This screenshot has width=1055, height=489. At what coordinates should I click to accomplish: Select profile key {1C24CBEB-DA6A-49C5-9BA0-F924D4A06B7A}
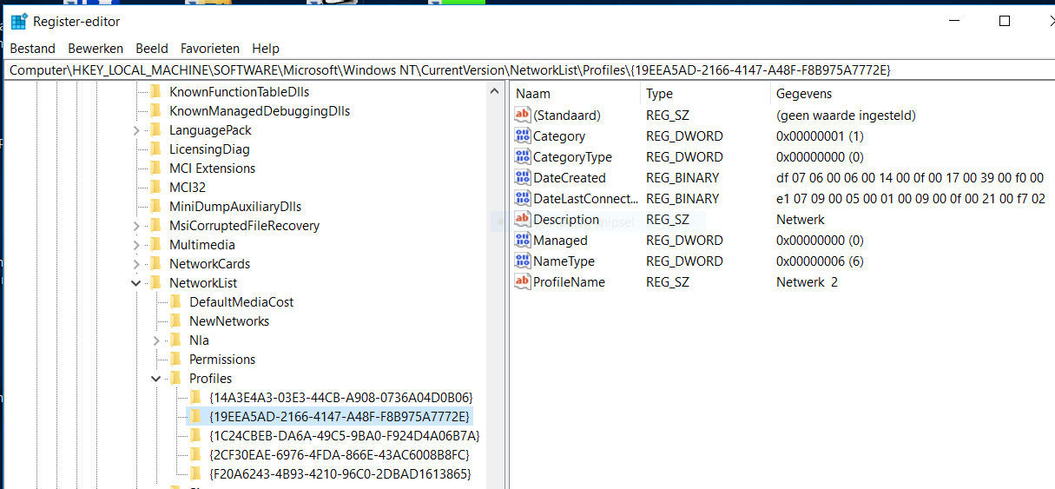point(345,436)
